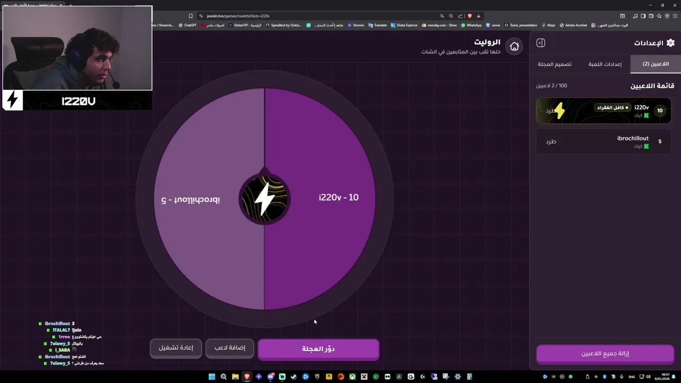Open the page translate icon
The width and height of the screenshot is (681, 383).
442,16
